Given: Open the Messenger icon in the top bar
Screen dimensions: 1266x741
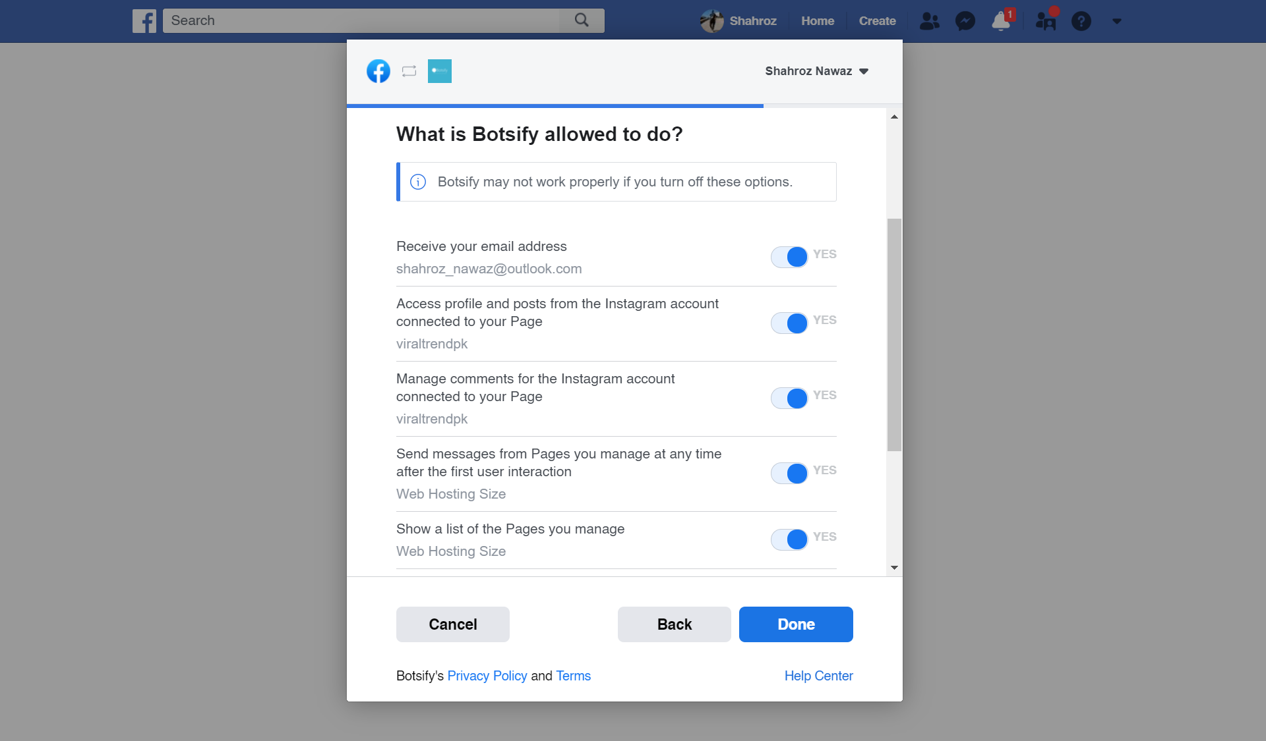Looking at the screenshot, I should [x=965, y=21].
